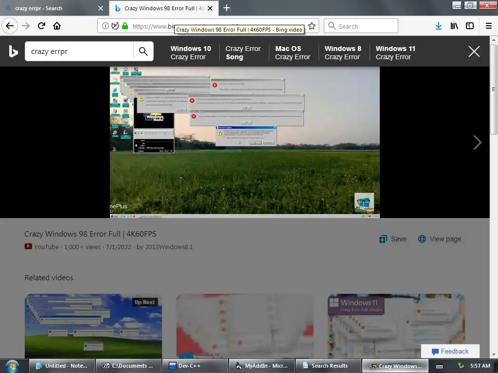Go to the browser home page icon
The height and width of the screenshot is (373, 498).
click(57, 26)
